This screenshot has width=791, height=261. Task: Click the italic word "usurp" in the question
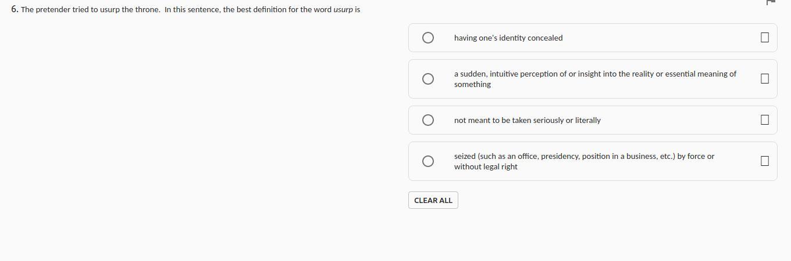pos(343,10)
